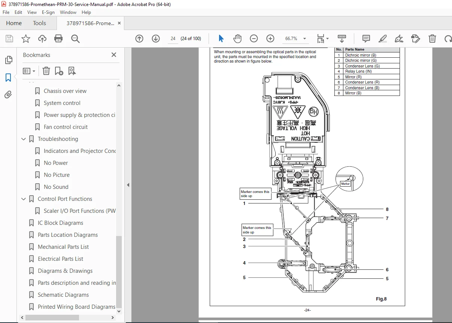Add a comment note icon

(x=366, y=39)
